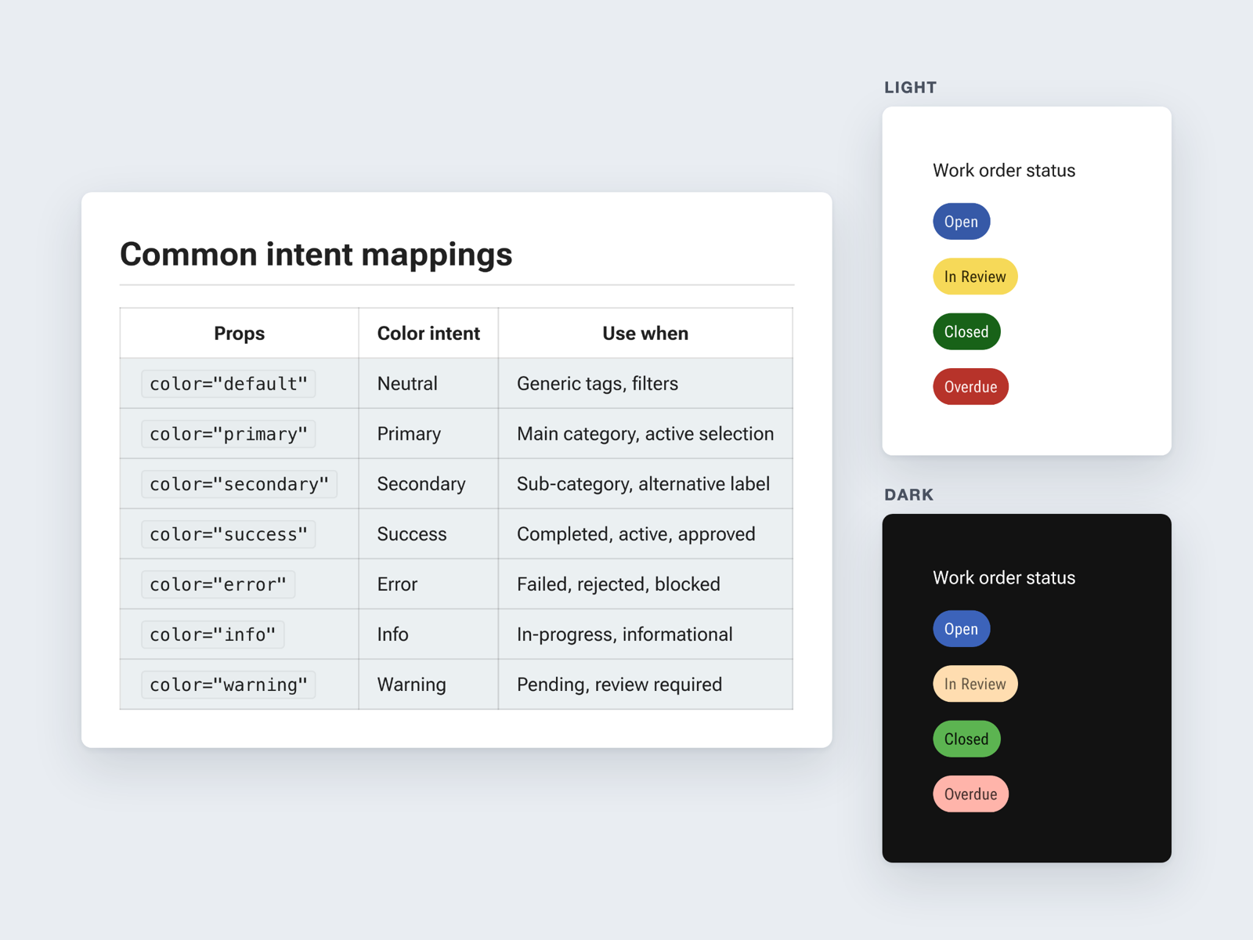Click the Warning color intent cell

click(x=428, y=685)
